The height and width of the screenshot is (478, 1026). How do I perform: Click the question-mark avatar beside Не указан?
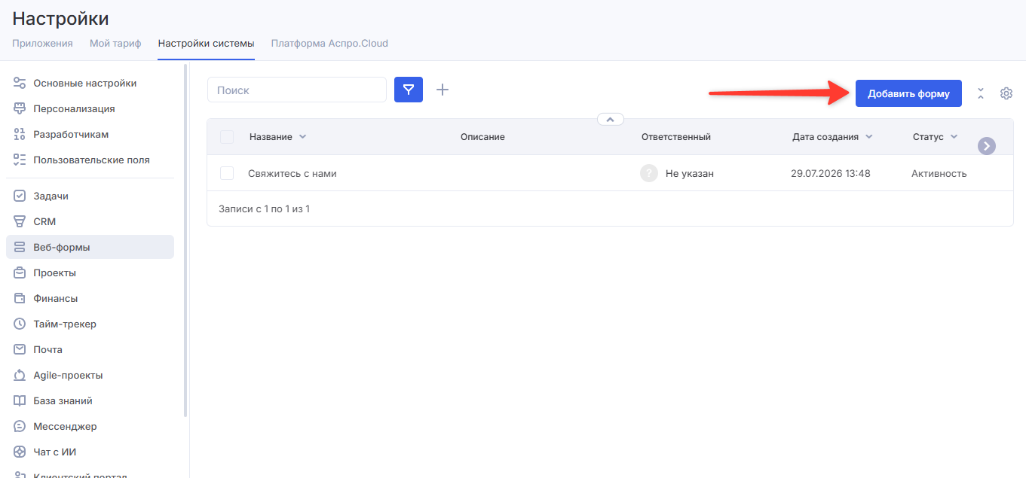point(649,173)
